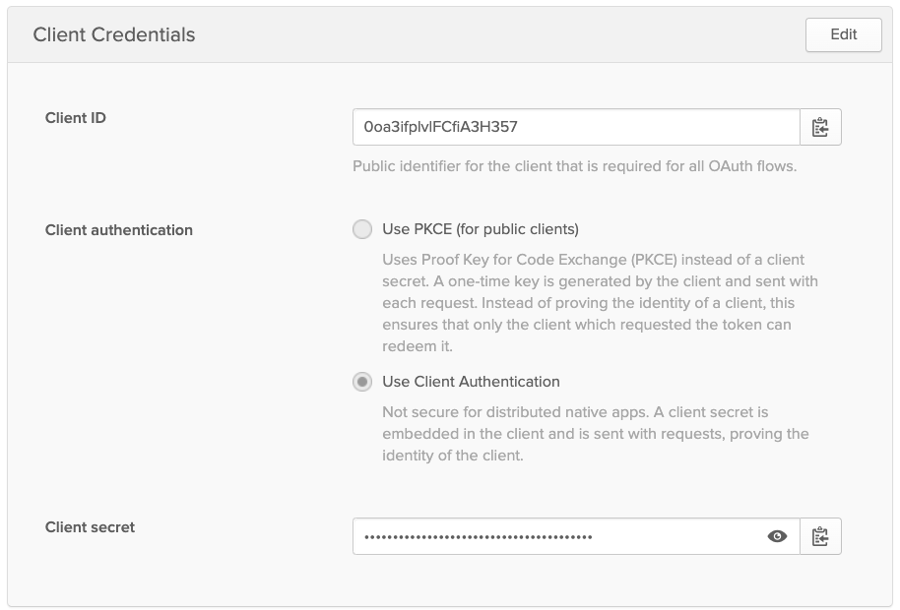Click the "Client secret" field label
Screen dimensions: 900x610
pos(91,527)
